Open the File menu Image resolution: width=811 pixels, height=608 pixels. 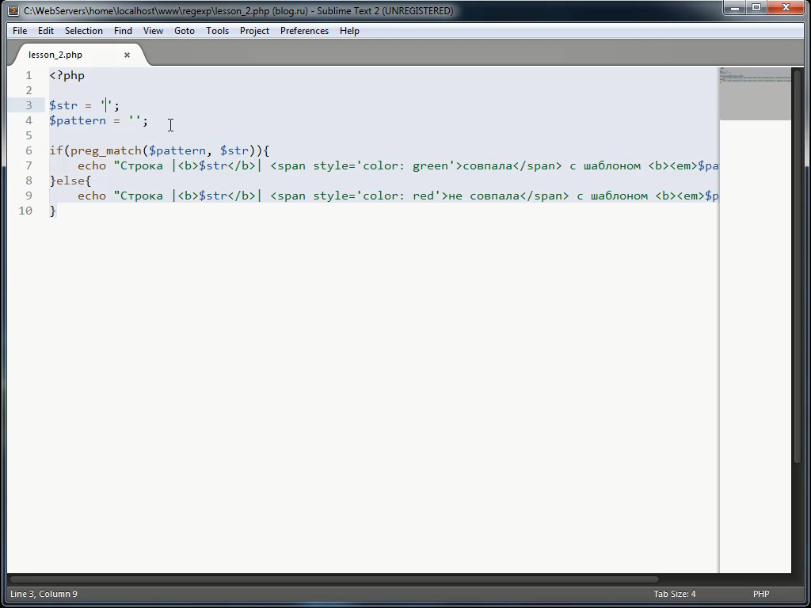20,31
